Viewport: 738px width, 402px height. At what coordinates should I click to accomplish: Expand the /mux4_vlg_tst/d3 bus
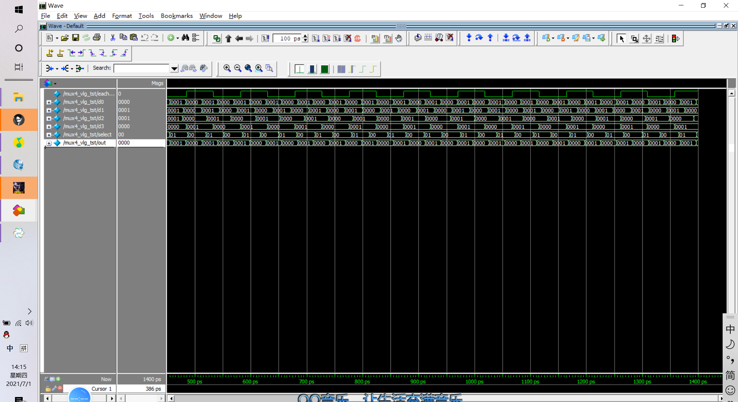[49, 127]
